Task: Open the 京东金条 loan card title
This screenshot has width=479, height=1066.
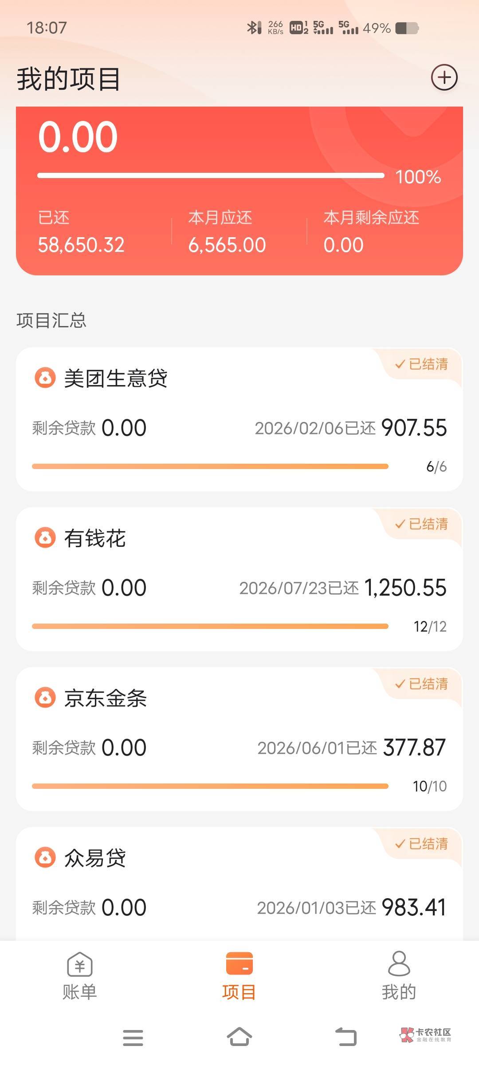Action: pos(106,698)
